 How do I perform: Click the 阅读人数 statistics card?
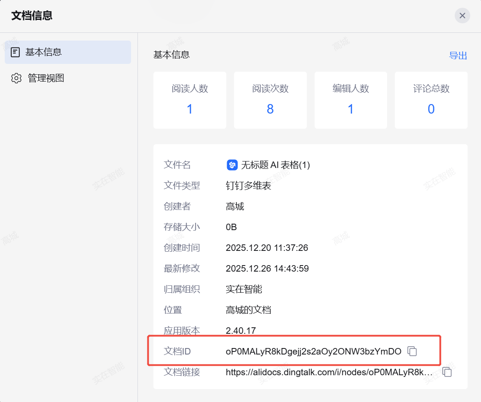190,100
